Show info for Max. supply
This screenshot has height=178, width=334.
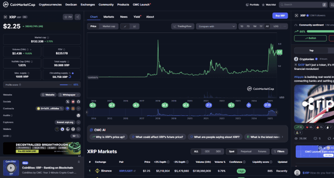[x=29, y=73]
